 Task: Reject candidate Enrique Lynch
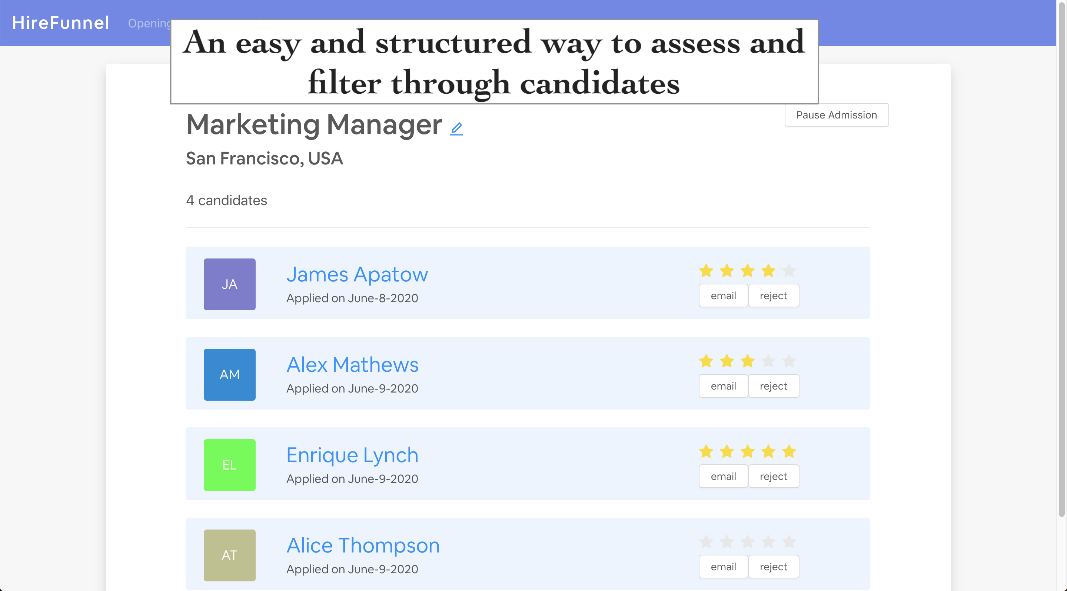[x=773, y=476]
